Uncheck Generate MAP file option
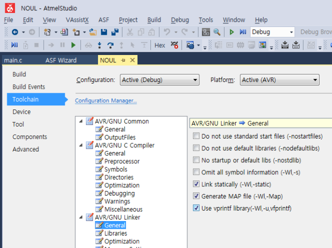Screen dimensions: 332x248 click(x=196, y=196)
